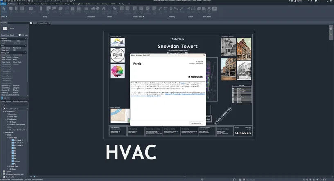
Task: Collapse the Graphics properties section
Action: coord(25,38)
